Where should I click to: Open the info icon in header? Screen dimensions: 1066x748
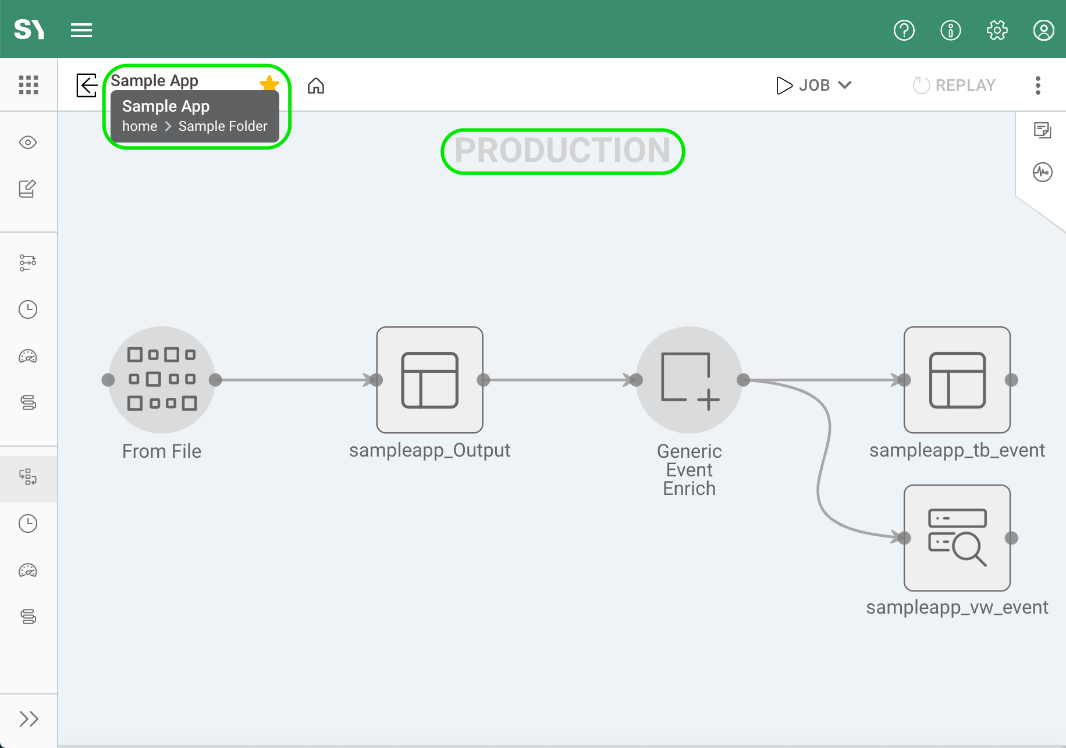(x=950, y=30)
